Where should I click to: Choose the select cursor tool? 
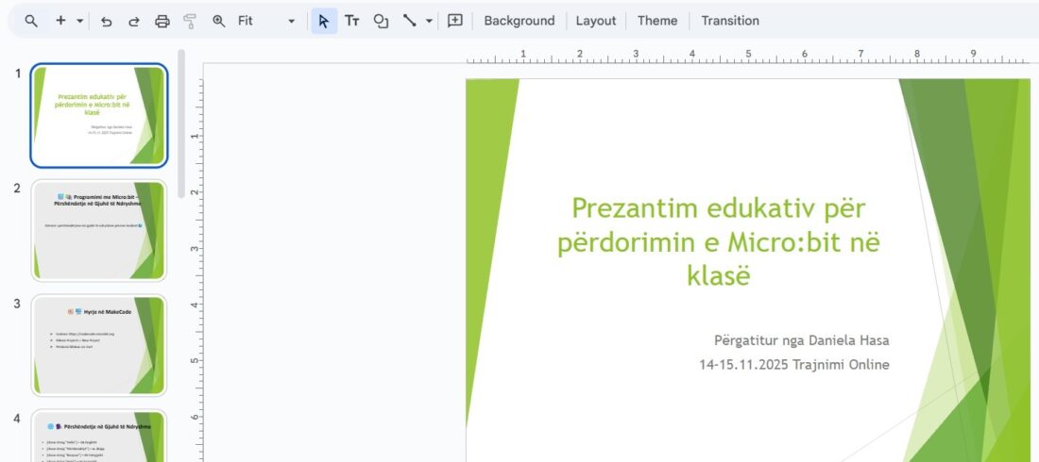click(324, 21)
